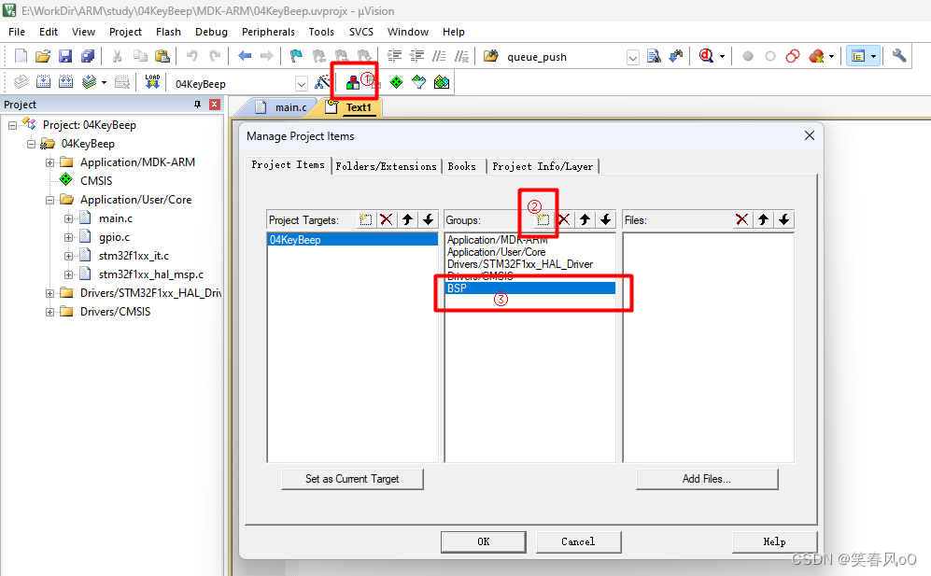Open the target selection combo box dropdown
This screenshot has height=576, width=931.
[302, 84]
